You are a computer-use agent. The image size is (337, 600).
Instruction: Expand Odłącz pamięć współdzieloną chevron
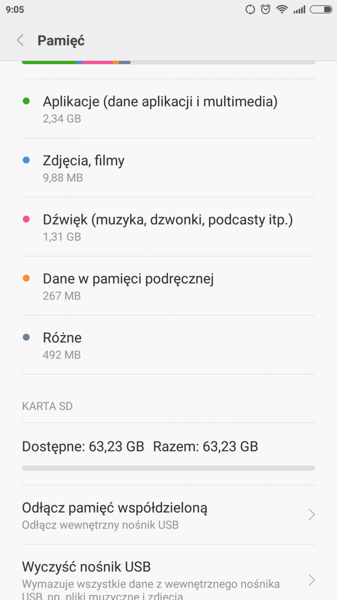[x=312, y=514]
